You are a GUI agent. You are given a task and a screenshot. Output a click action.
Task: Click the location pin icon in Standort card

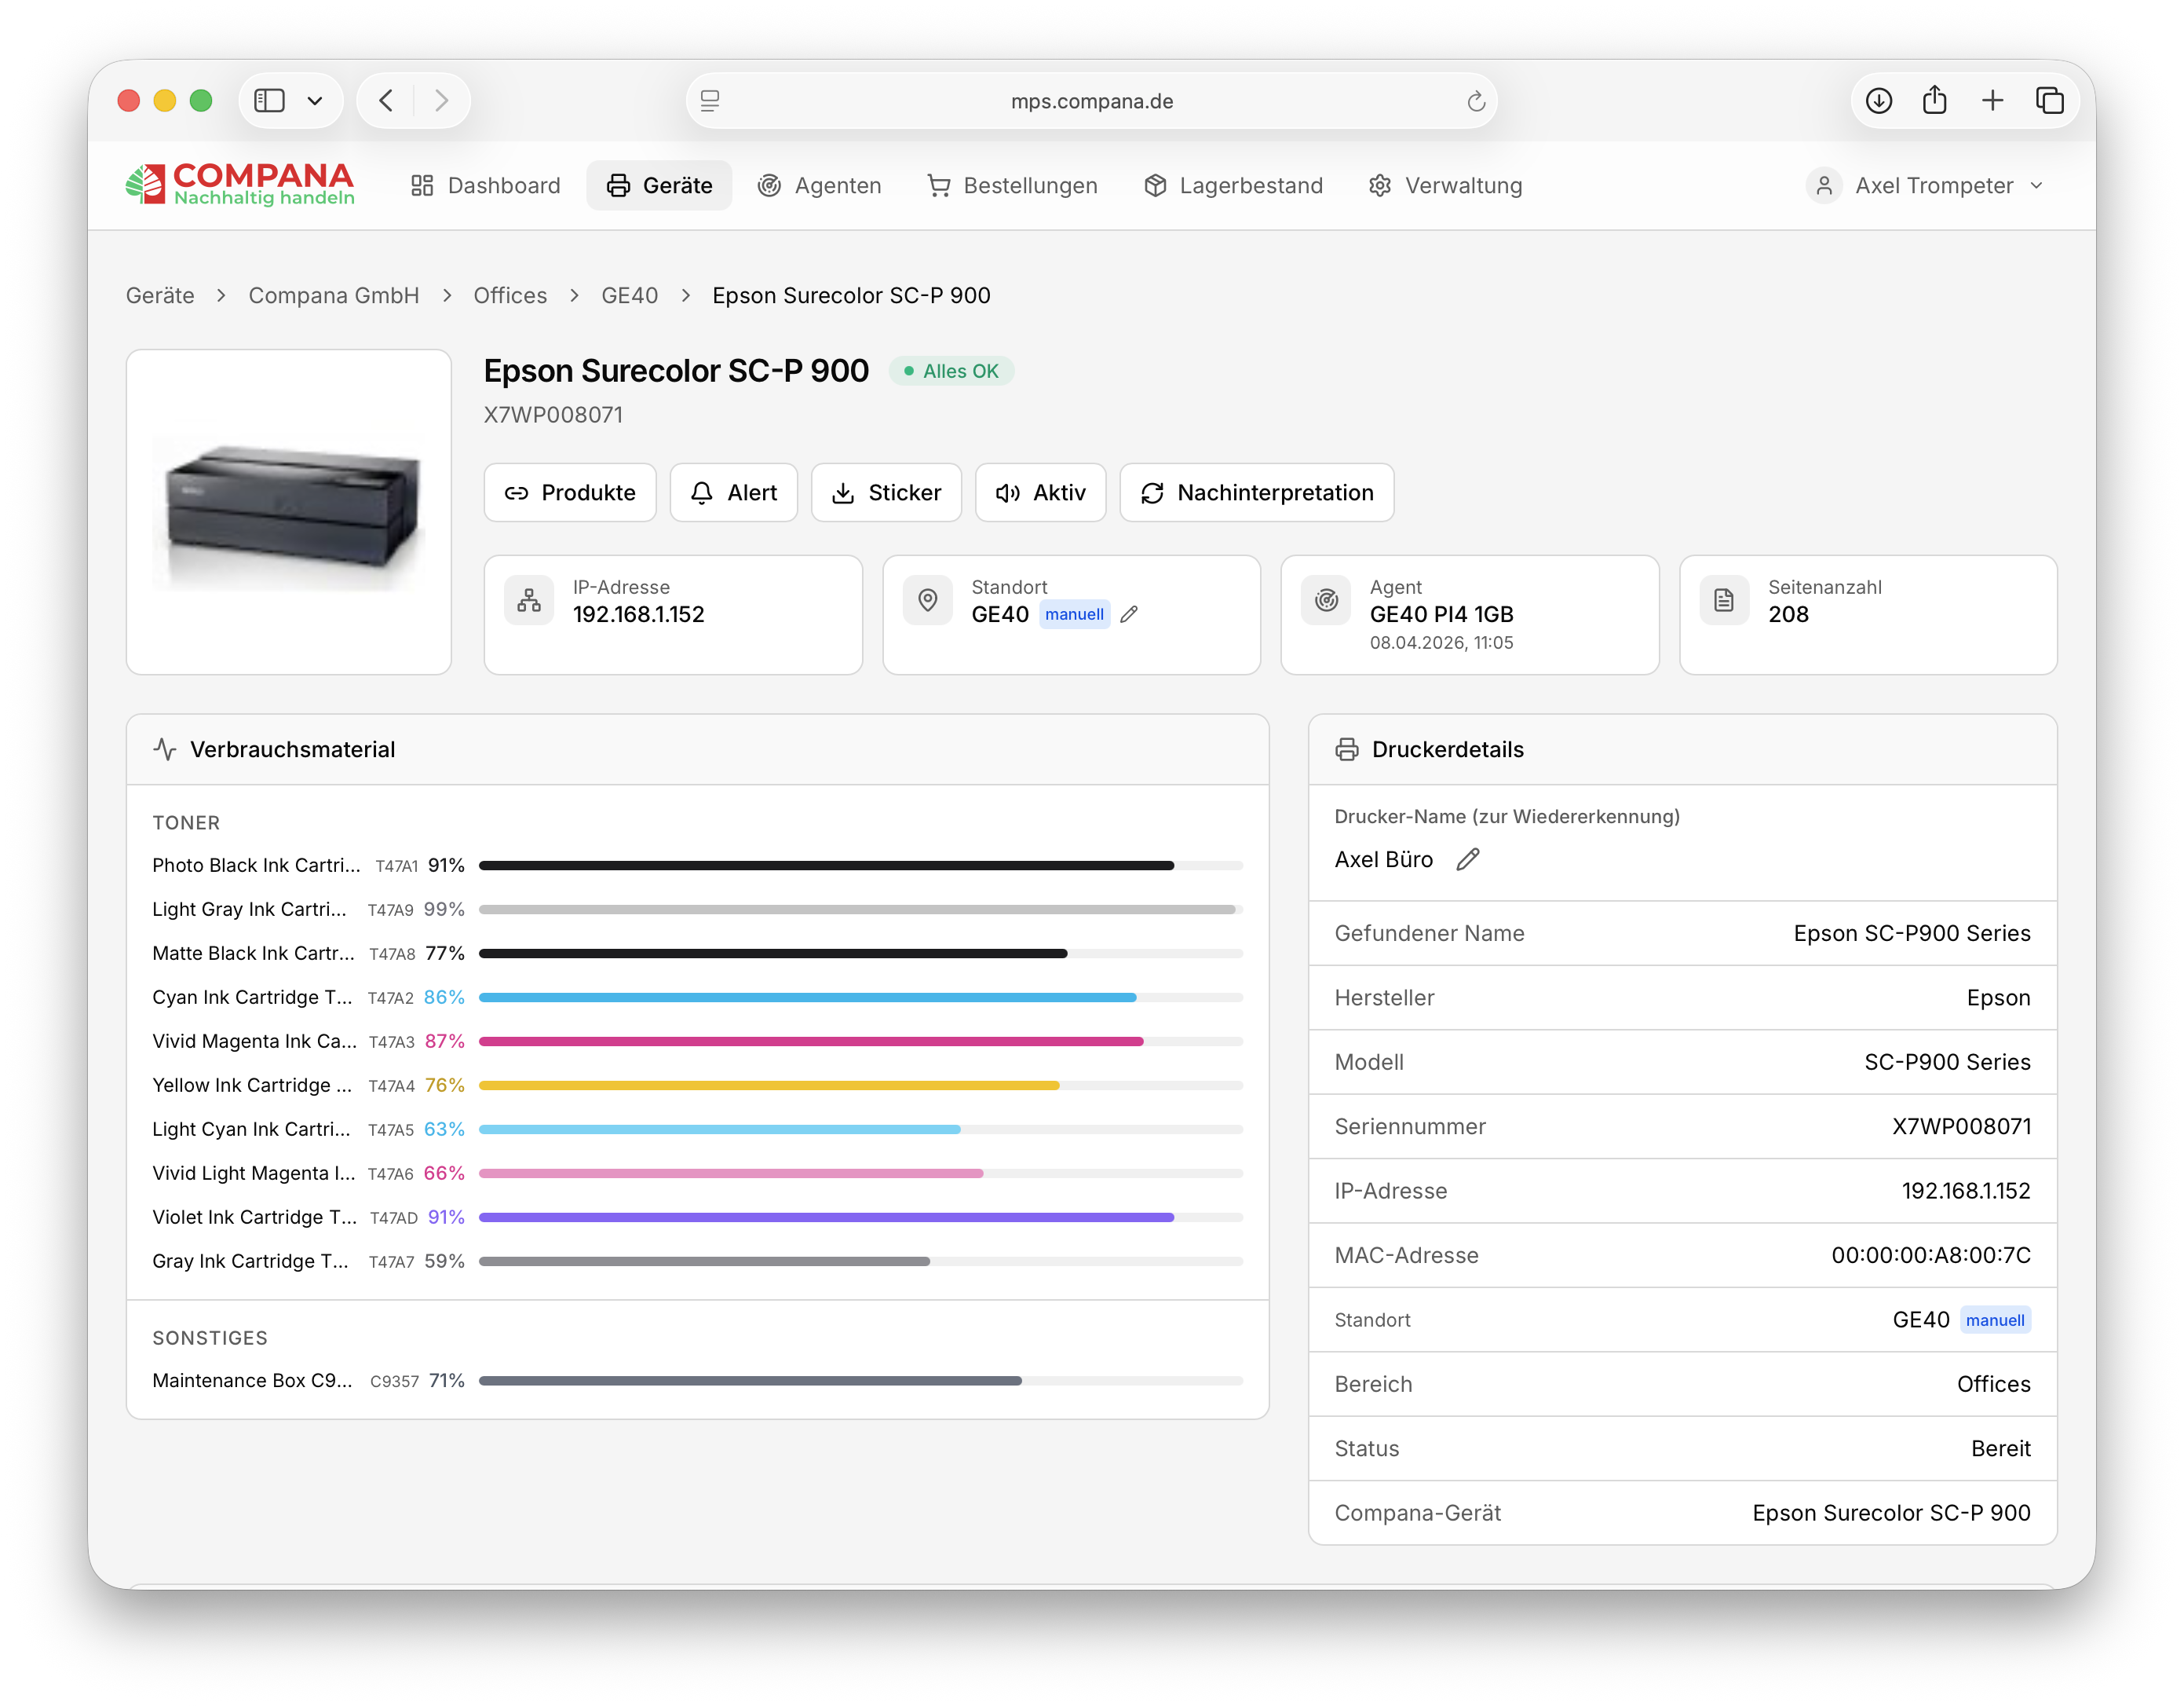[x=928, y=600]
